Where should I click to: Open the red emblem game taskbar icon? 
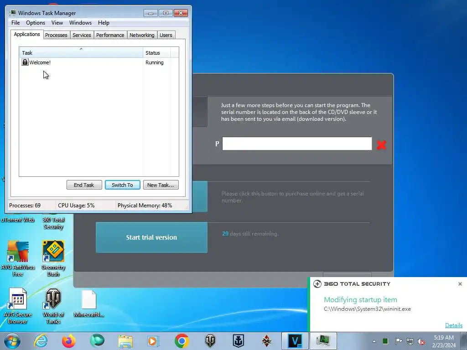266,341
